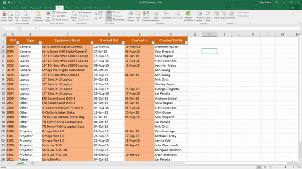The height and width of the screenshot is (169, 302).
Task: Open the Refresh All dropdown
Action: click(x=74, y=16)
